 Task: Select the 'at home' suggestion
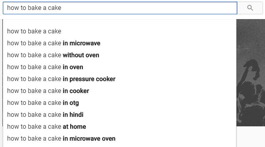[119, 126]
